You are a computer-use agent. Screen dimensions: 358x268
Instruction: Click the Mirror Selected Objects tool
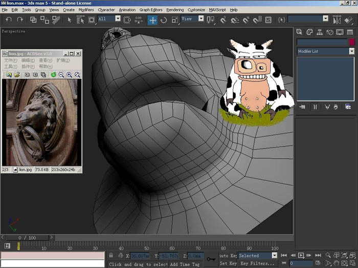(337, 20)
